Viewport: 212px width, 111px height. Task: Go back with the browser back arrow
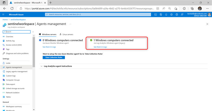pyautogui.click(x=5, y=8)
